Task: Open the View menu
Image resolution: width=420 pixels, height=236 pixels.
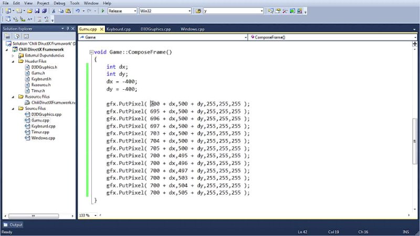Action: (28, 3)
